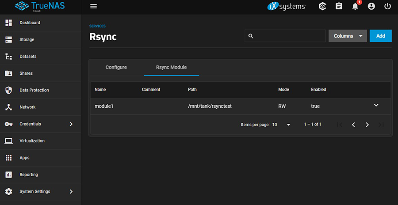Viewport: 398px width, 205px height.
Task: Open the Columns dropdown
Action: (348, 36)
